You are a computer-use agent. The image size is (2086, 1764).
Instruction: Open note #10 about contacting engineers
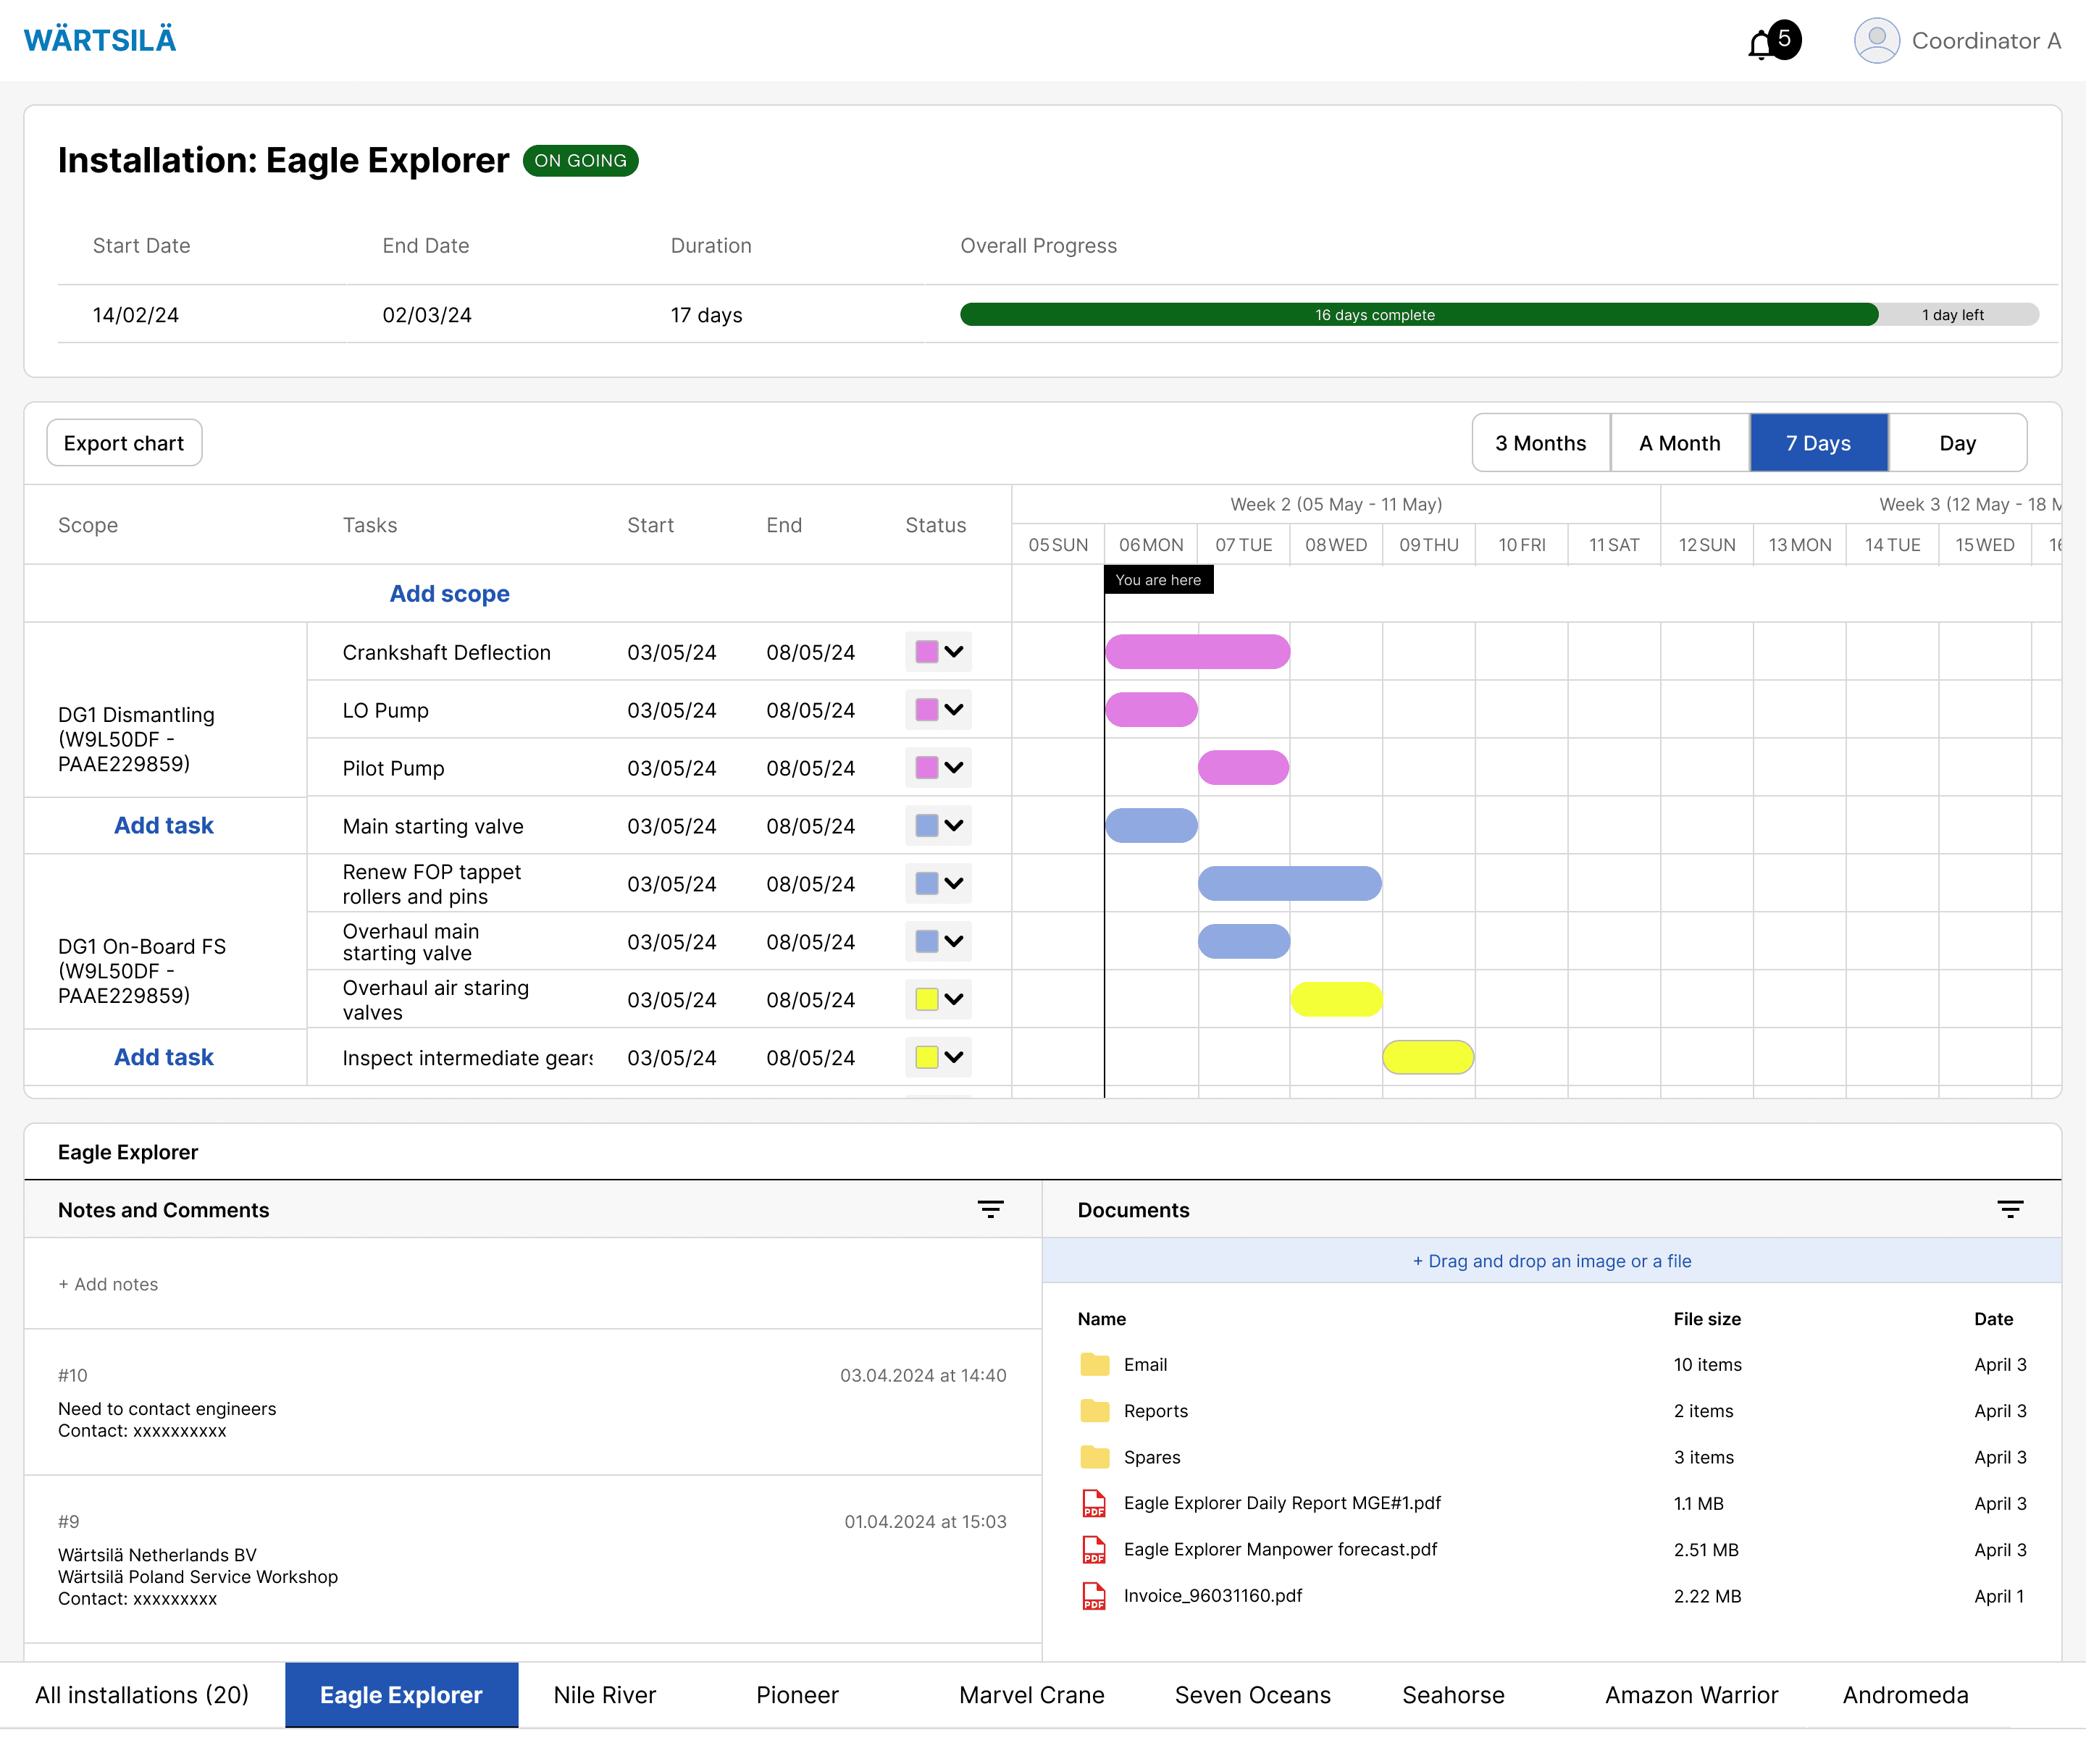point(532,1402)
